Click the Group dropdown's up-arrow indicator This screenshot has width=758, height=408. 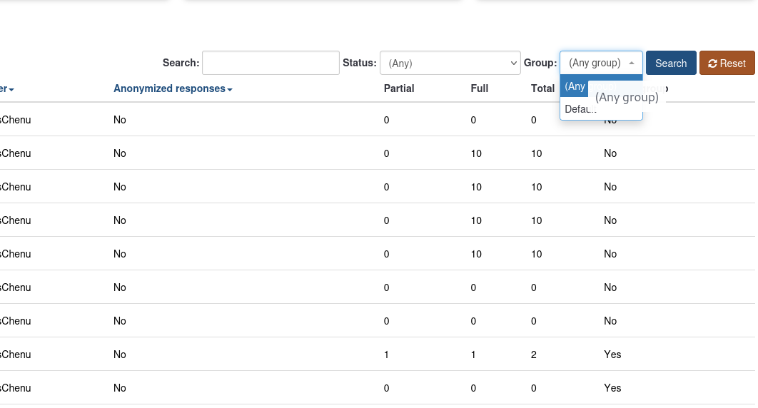point(631,63)
